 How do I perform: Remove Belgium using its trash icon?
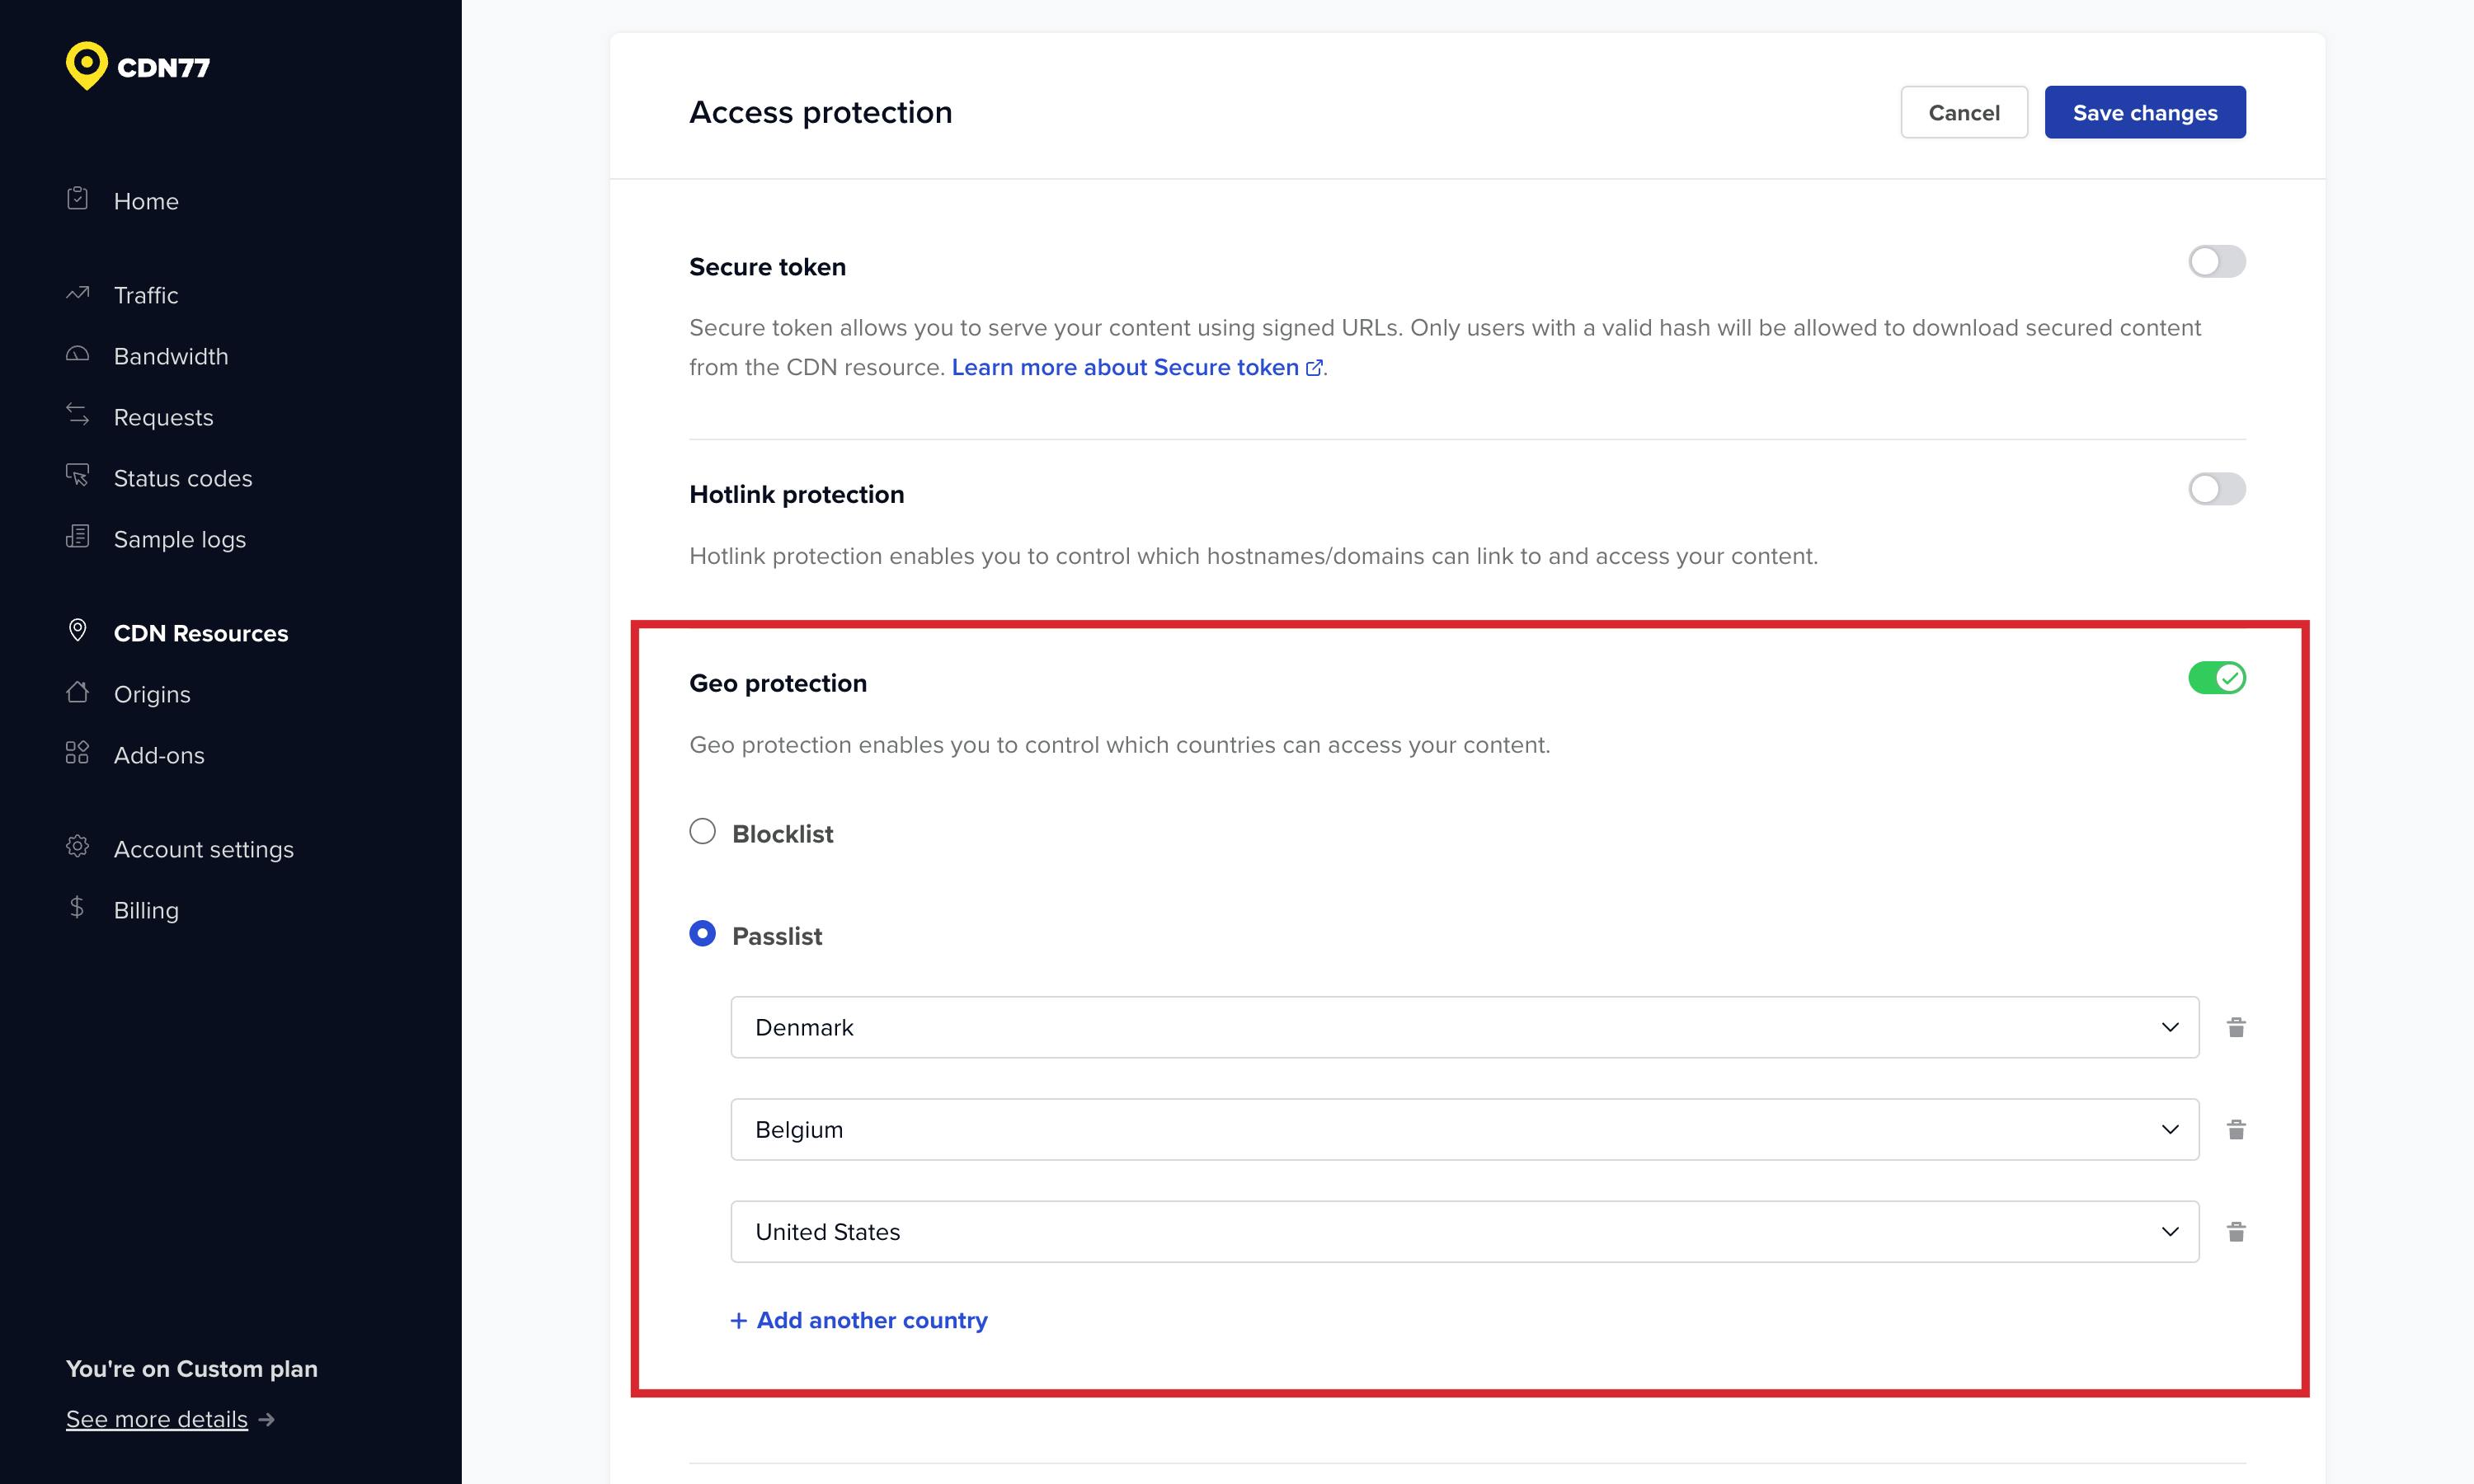[x=2236, y=1129]
